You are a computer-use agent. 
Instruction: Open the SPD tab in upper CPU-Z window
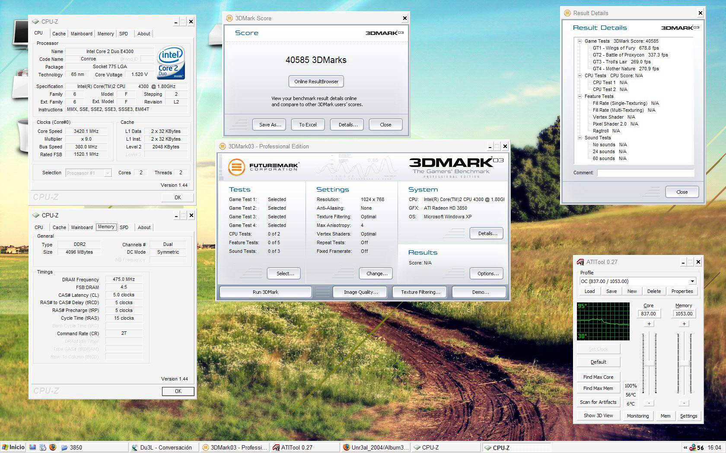[124, 34]
